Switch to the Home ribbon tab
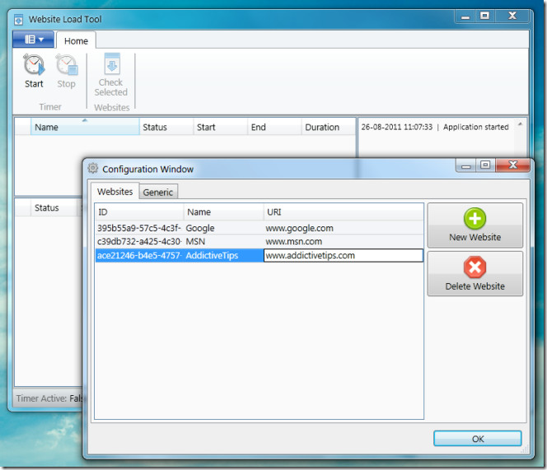This screenshot has width=547, height=470. pos(76,41)
